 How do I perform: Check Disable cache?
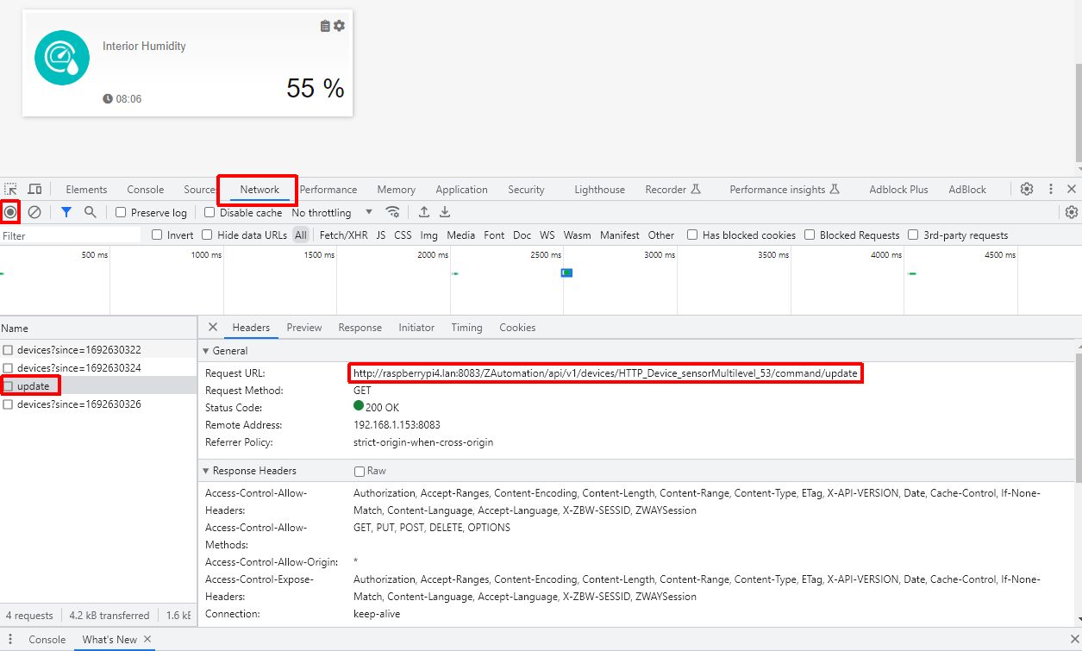210,212
